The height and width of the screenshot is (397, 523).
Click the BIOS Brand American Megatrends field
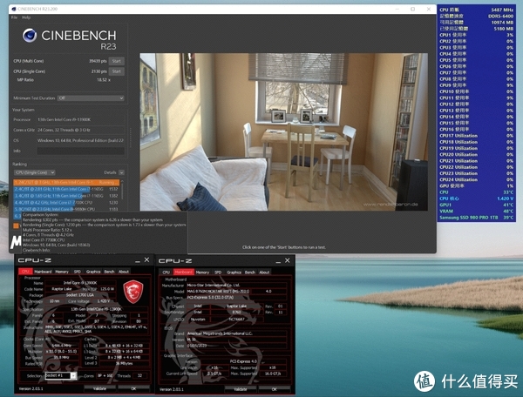pos(236,333)
